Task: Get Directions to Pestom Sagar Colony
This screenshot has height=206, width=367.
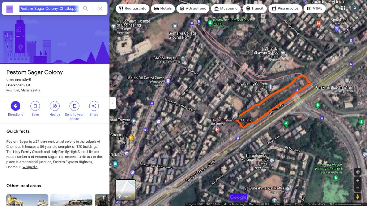Action: click(x=16, y=109)
